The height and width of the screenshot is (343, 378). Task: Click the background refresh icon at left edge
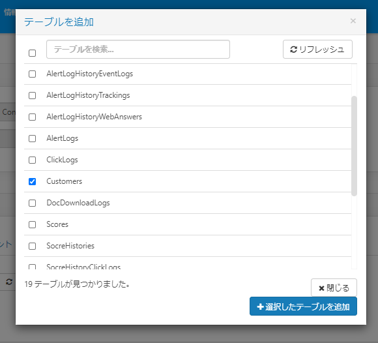pyautogui.click(x=9, y=282)
